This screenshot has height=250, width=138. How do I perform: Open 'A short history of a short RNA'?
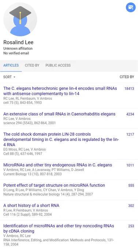(31, 206)
